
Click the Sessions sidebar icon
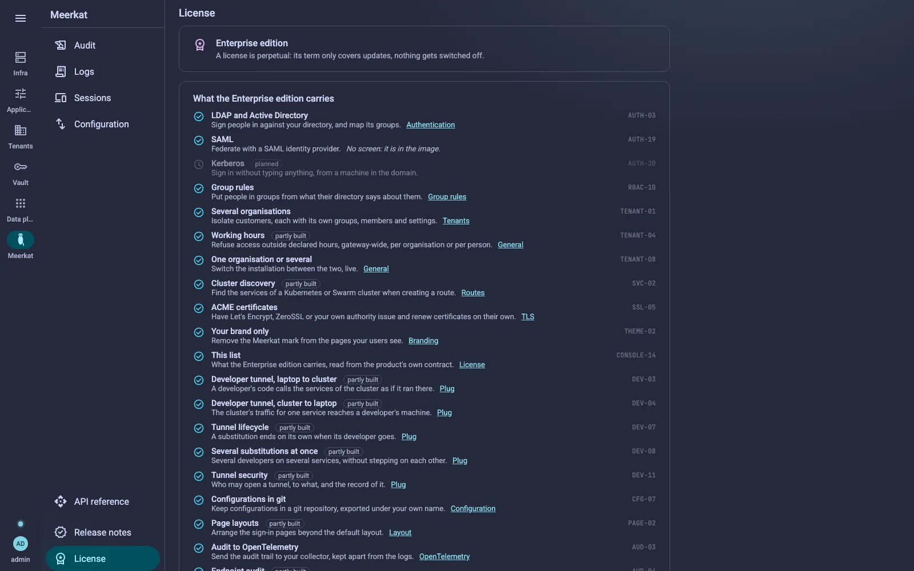click(x=61, y=98)
